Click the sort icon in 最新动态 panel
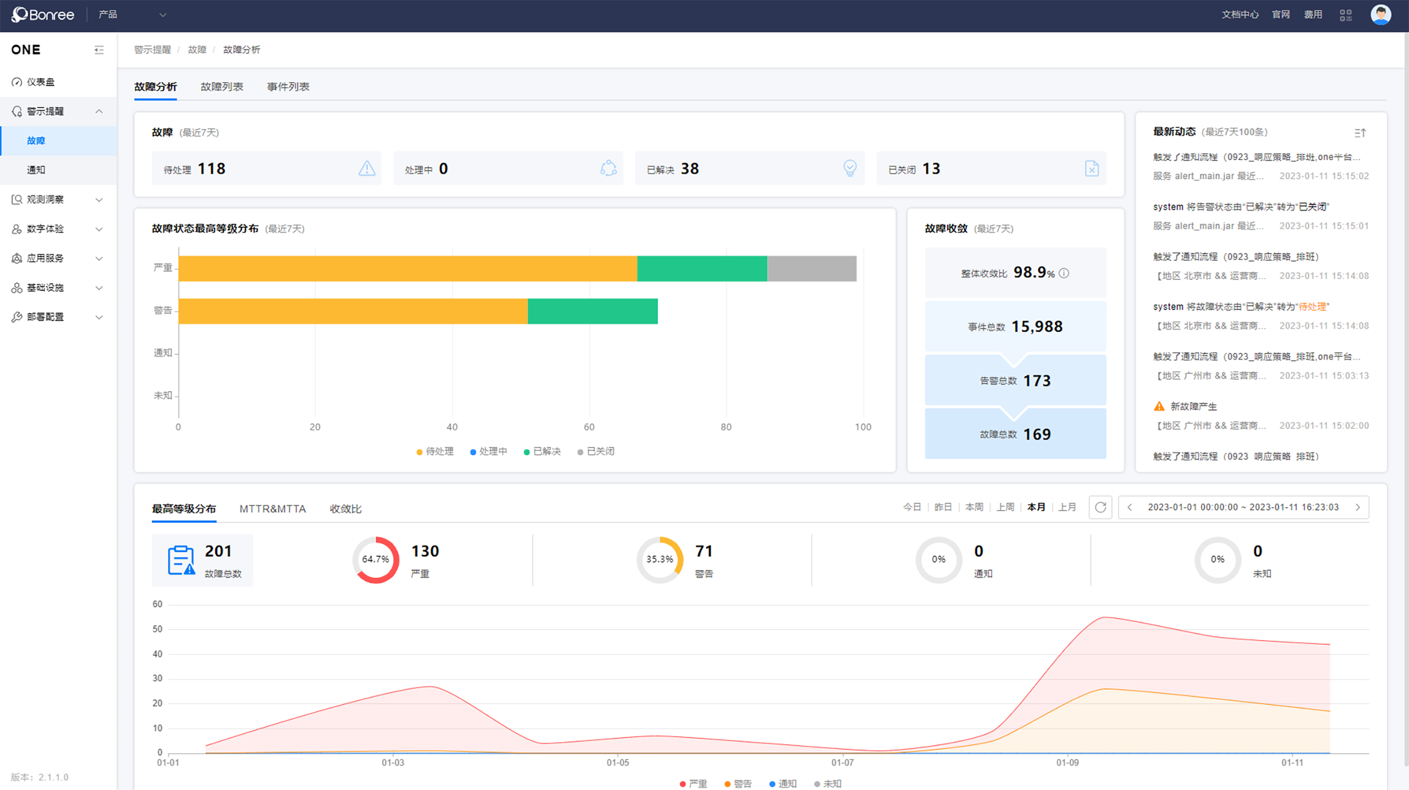Screen dimensions: 1409x790 (x=1359, y=133)
